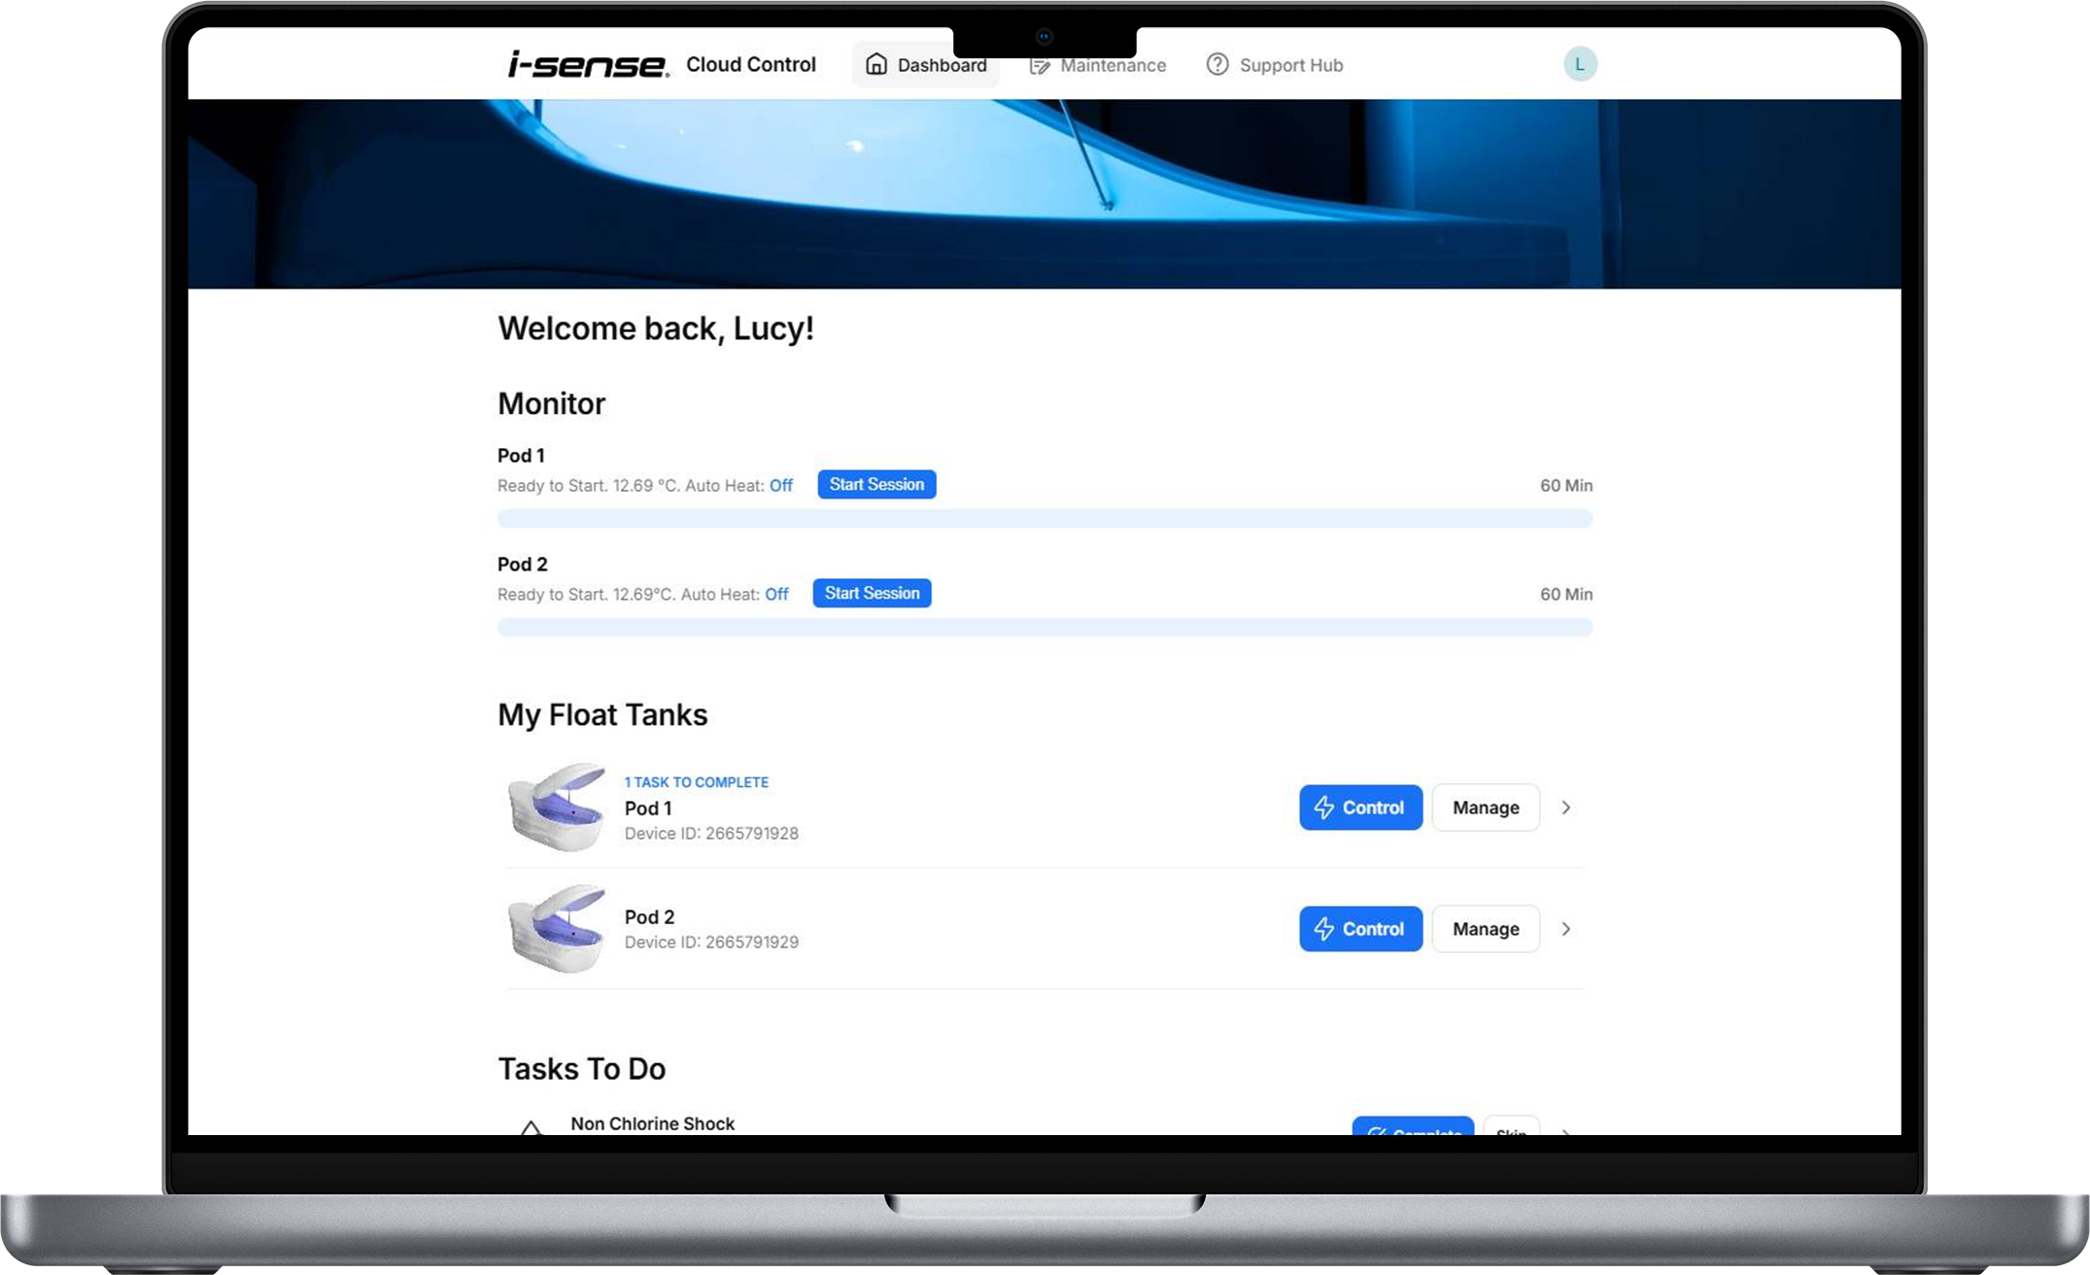The image size is (2090, 1275).
Task: Toggle Pod 2 Auto Heat Off
Action: [x=776, y=594]
